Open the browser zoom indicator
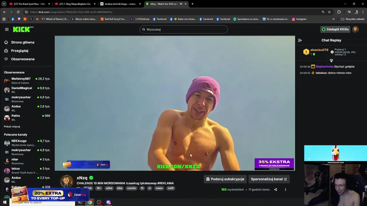The width and height of the screenshot is (367, 206). (323, 12)
